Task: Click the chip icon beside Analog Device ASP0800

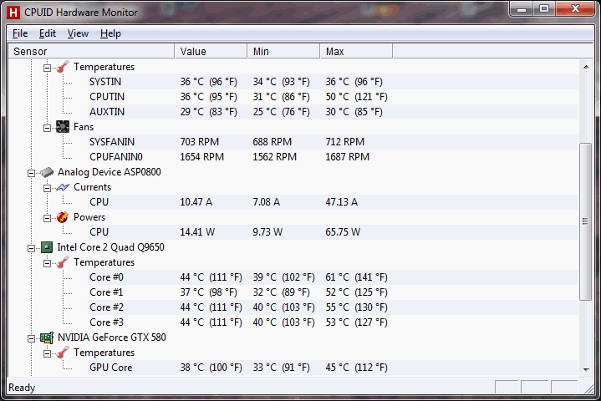Action: (47, 172)
